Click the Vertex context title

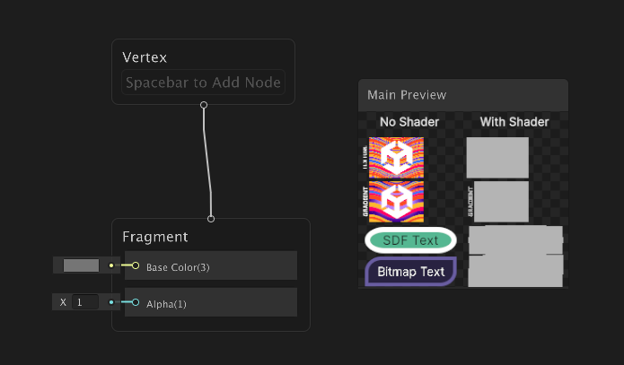(145, 57)
